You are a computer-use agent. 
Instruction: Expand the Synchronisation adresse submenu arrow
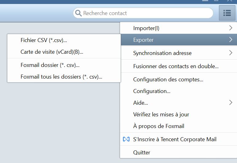coord(231,53)
